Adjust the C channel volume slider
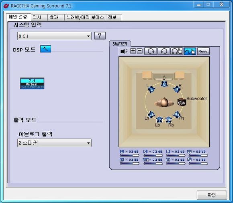Viewport: 233px width, 203px height. 153,155
